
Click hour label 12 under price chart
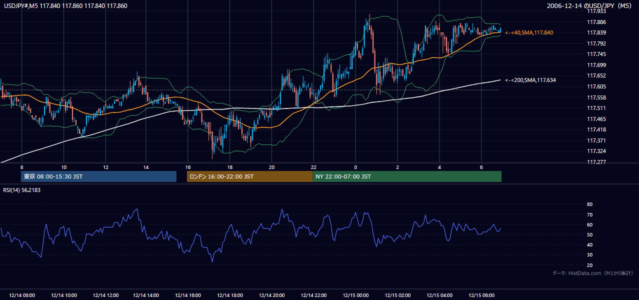tap(105, 167)
